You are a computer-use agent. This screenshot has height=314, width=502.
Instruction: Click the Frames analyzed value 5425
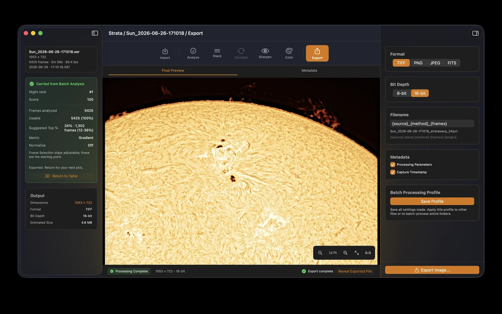click(89, 111)
